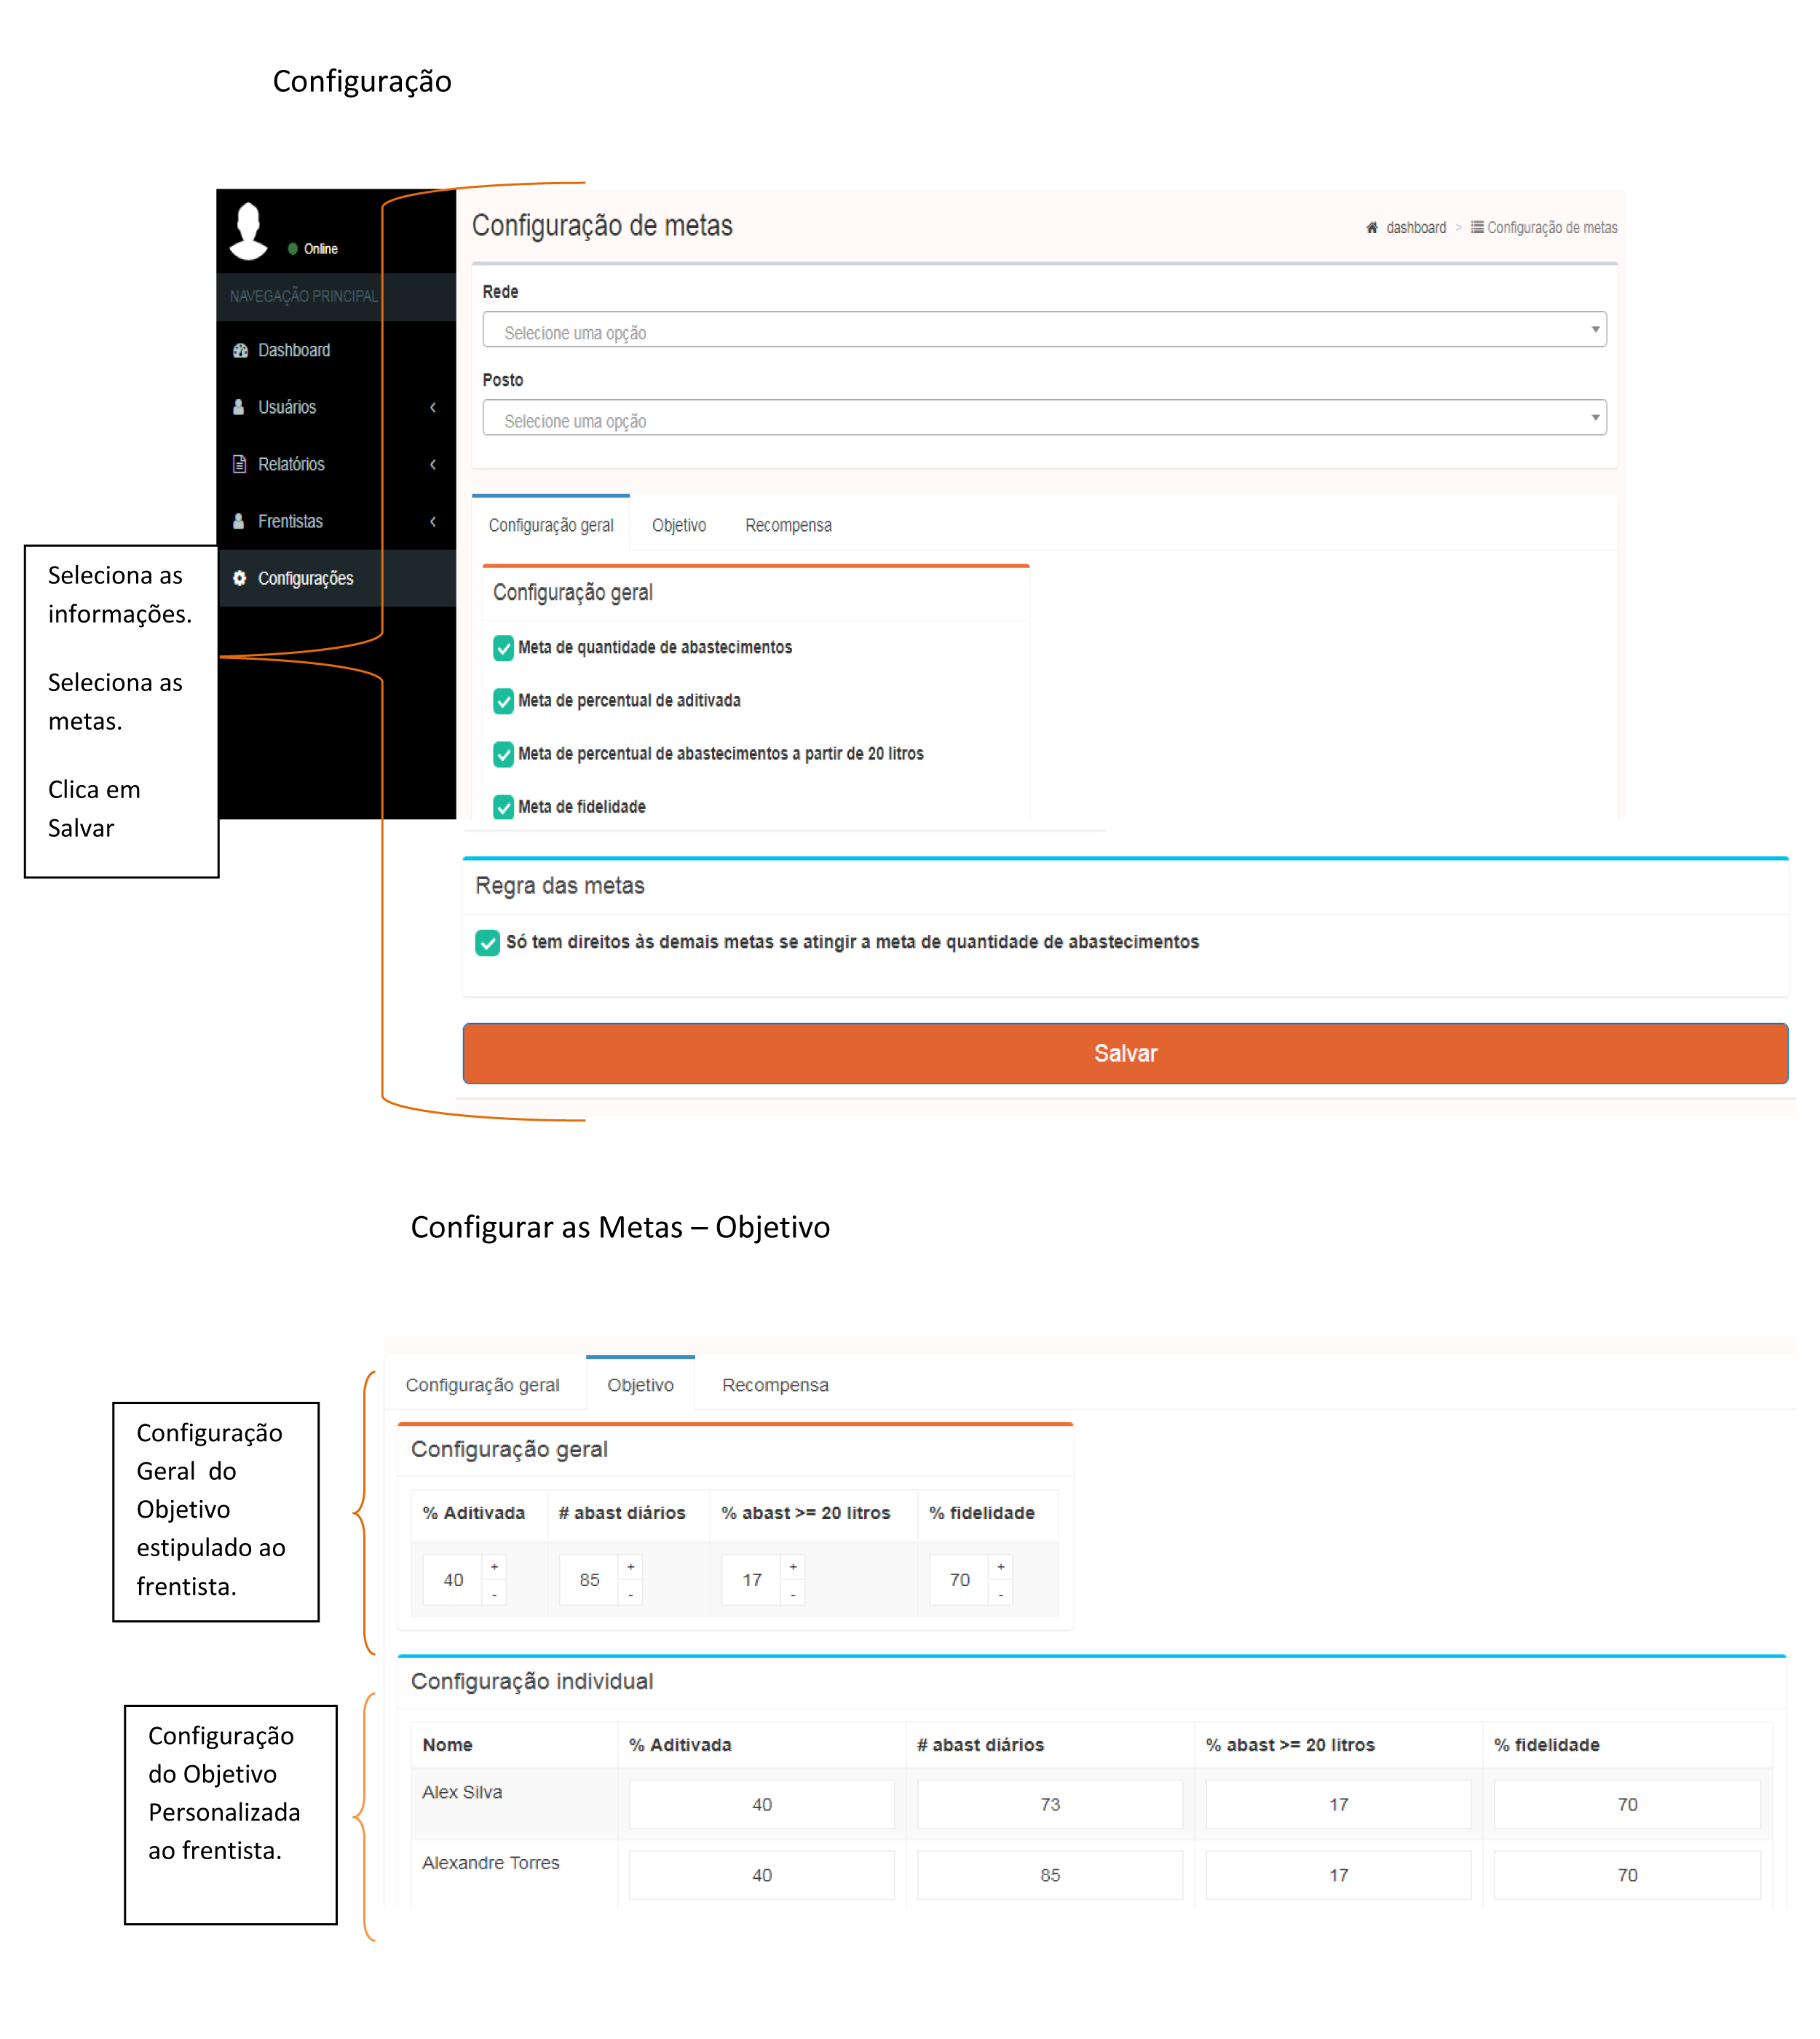The height and width of the screenshot is (2039, 1820).
Task: Click the Configurações gear icon
Action: (240, 578)
